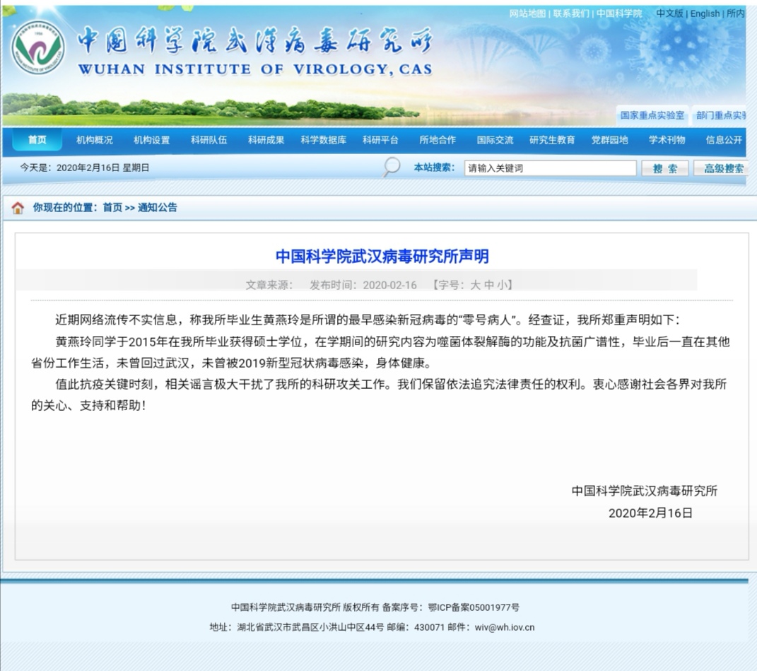This screenshot has height=671, width=757.
Task: Click the footer address 湖北省武汉市武昌区小洪山中区44号
Action: pyautogui.click(x=310, y=627)
